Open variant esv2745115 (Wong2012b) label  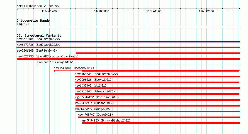click(55, 62)
